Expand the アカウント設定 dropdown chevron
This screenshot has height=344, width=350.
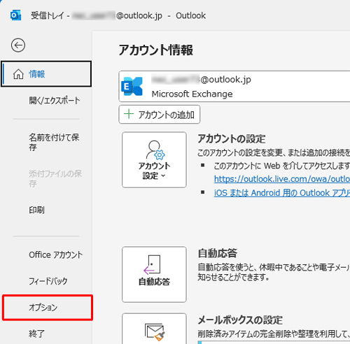pyautogui.click(x=163, y=175)
